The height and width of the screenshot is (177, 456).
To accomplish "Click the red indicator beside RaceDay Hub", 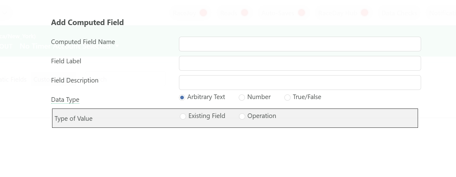I will (x=364, y=13).
